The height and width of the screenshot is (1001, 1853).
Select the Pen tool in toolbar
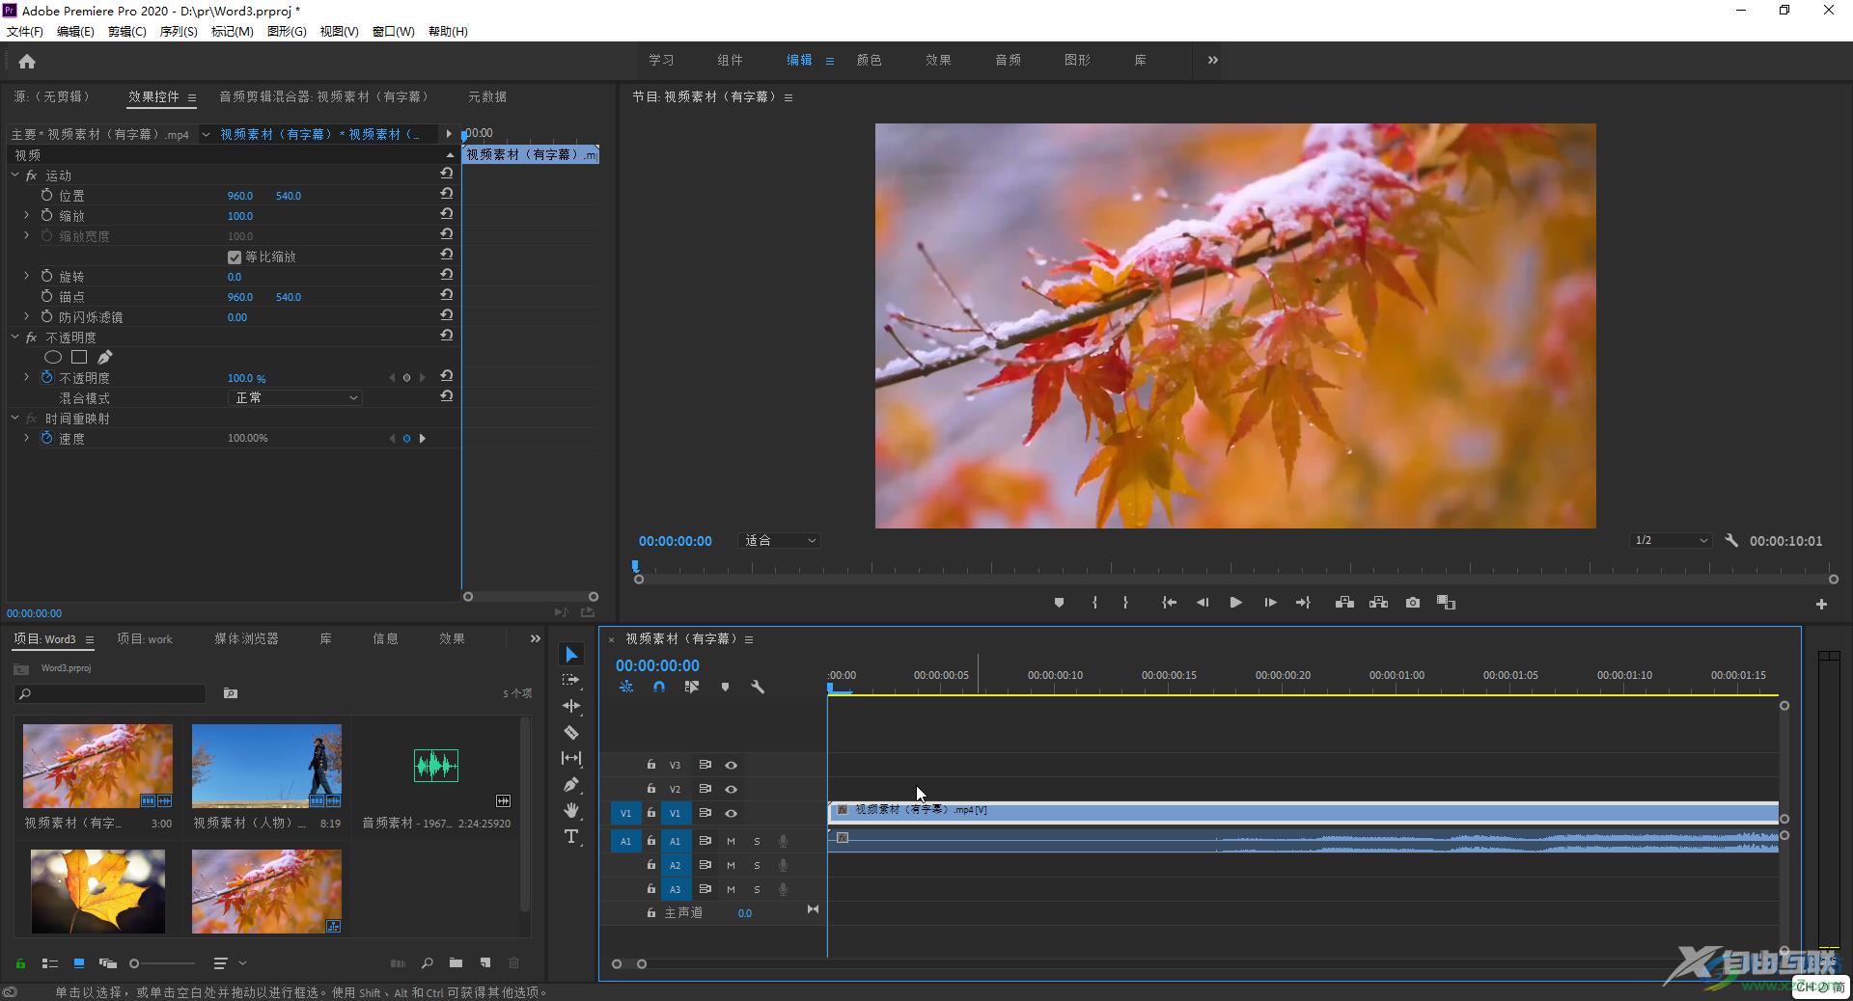click(571, 784)
